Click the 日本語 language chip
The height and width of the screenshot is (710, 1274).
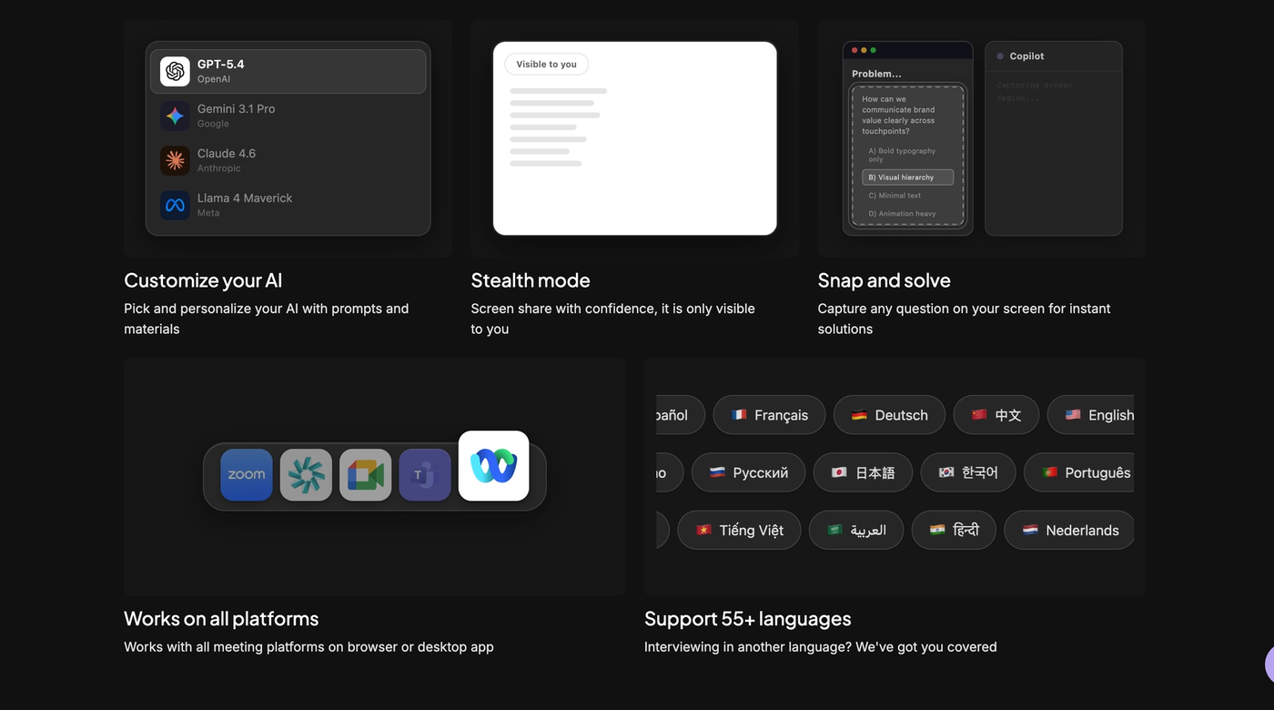pyautogui.click(x=863, y=472)
